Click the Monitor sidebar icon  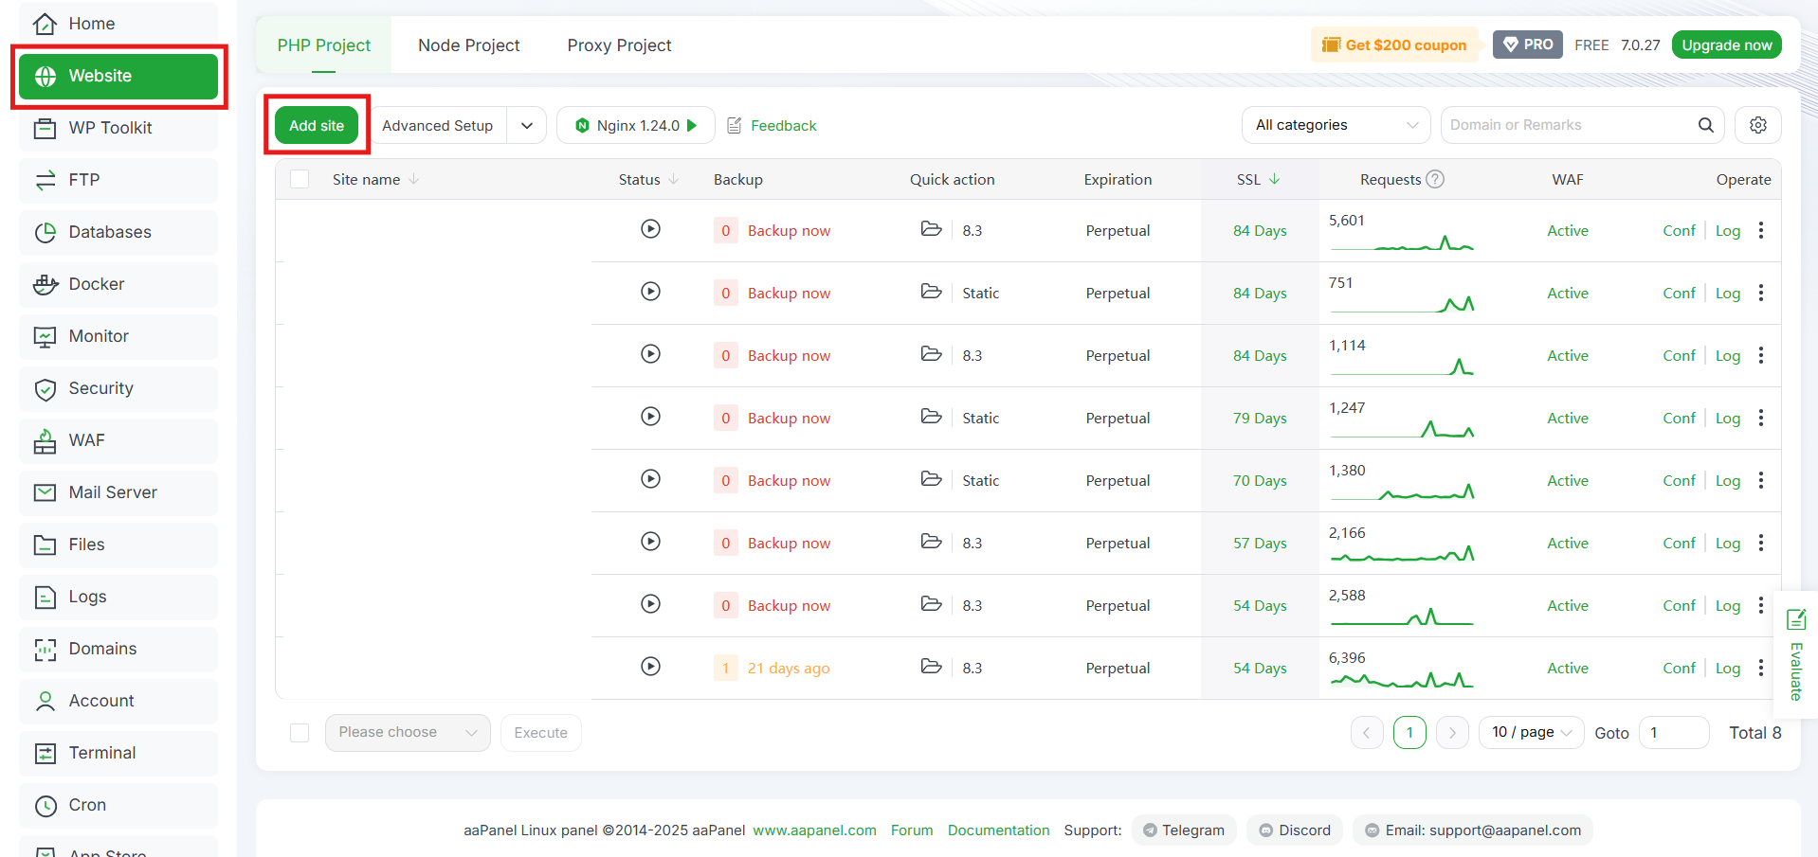pos(45,337)
